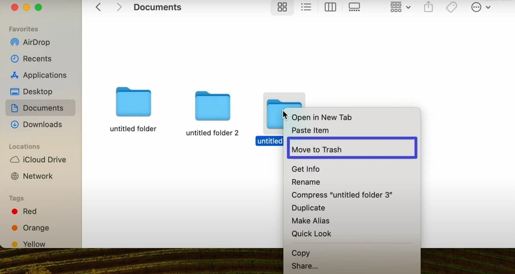Viewport: 515px width, 274px height.
Task: Switch to icon view in the toolbar
Action: click(x=282, y=7)
